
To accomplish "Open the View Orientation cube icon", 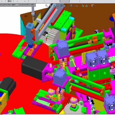I will point(65,6).
